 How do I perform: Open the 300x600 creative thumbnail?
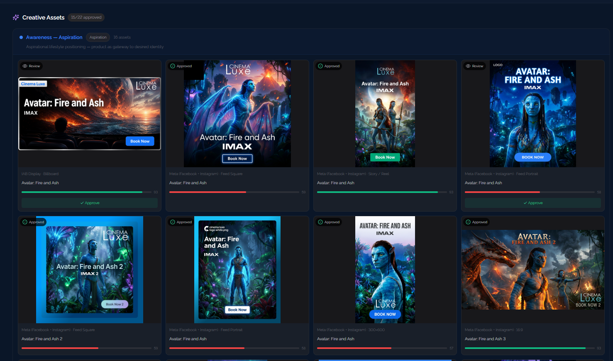tap(385, 270)
